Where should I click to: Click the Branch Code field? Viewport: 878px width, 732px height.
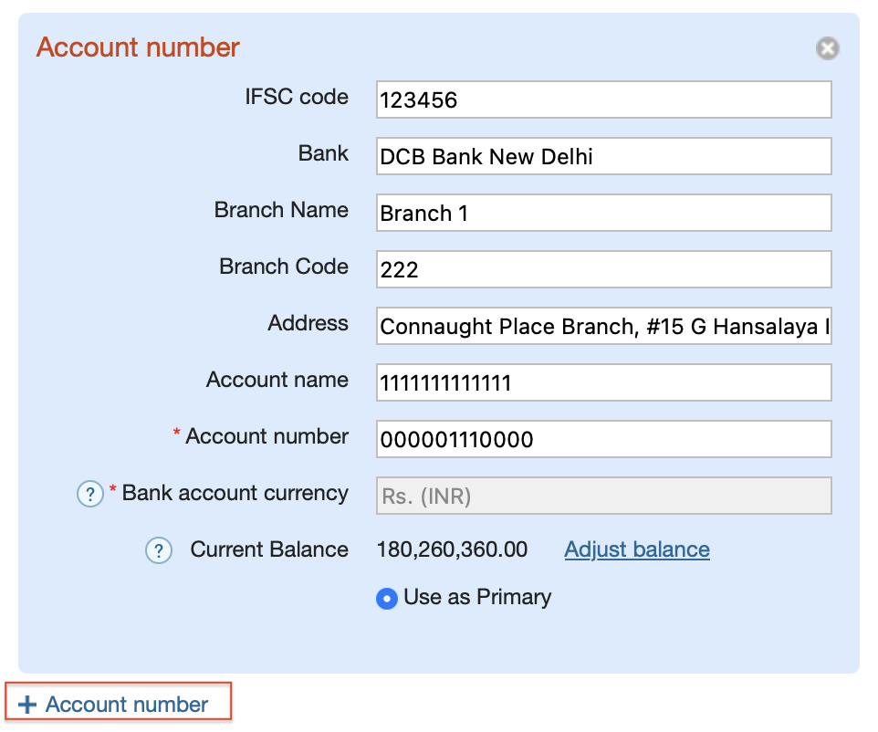(603, 269)
